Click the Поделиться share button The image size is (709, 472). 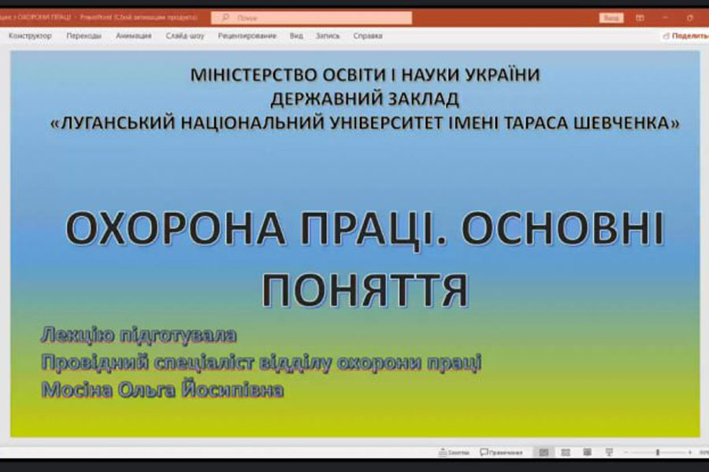(x=685, y=35)
